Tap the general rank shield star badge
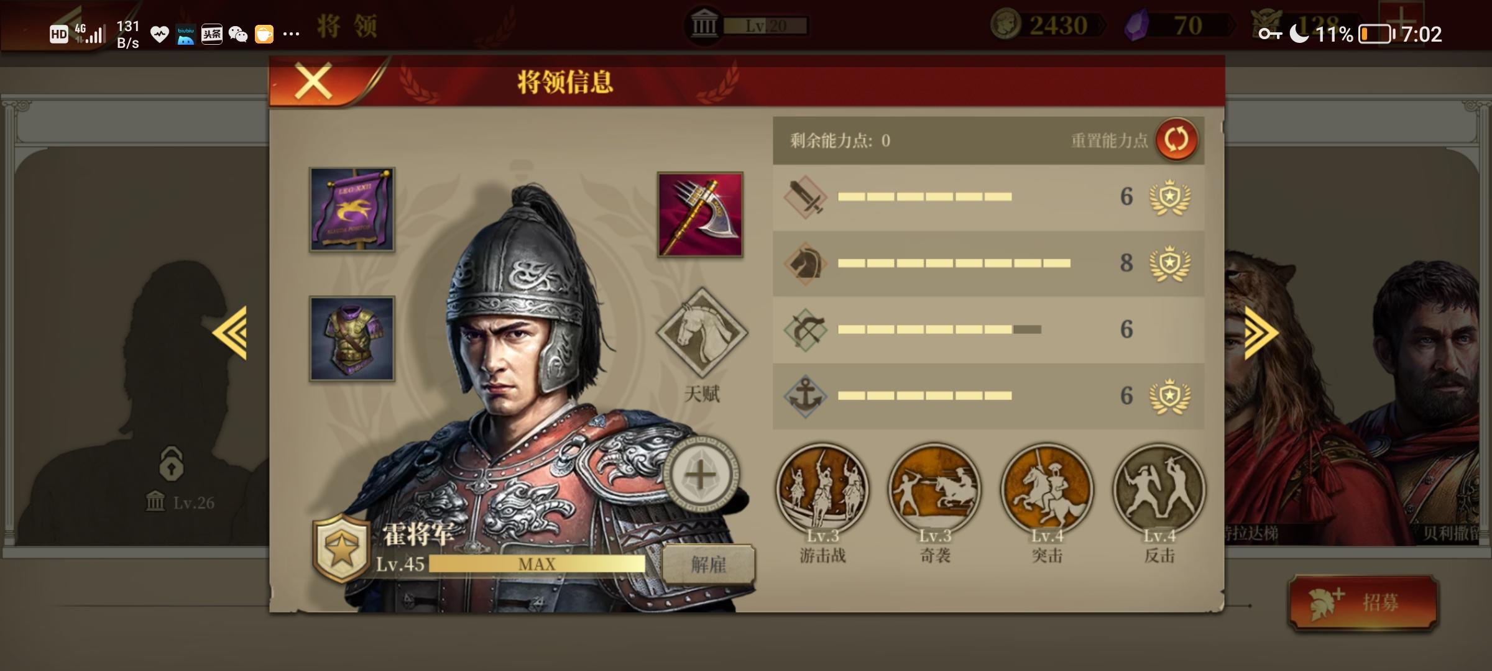Viewport: 1492px width, 671px height. (341, 549)
